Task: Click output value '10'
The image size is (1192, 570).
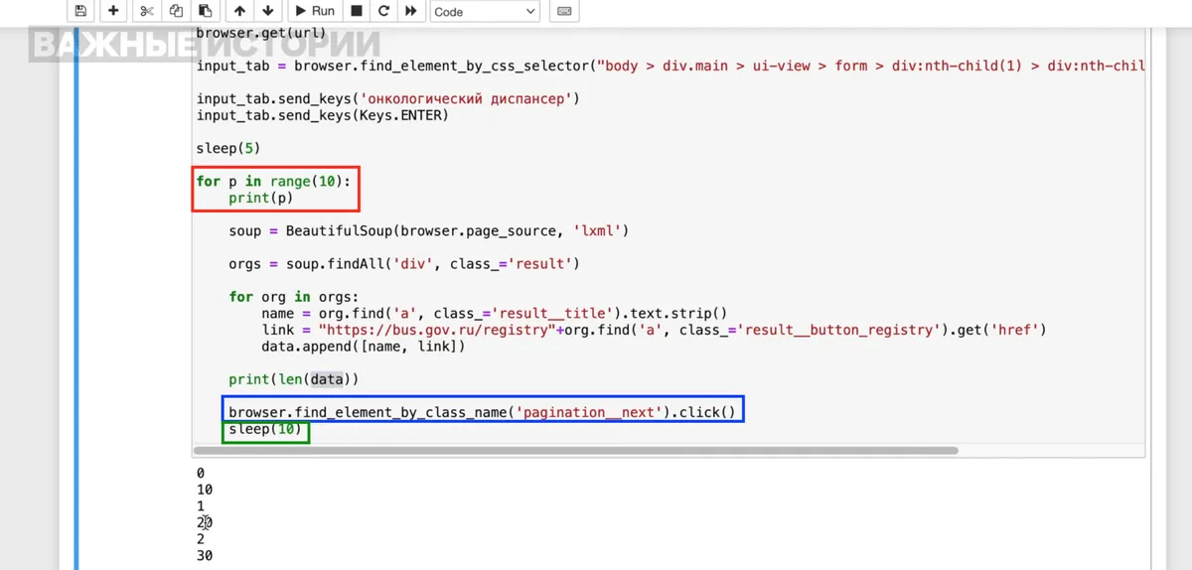Action: pyautogui.click(x=205, y=490)
